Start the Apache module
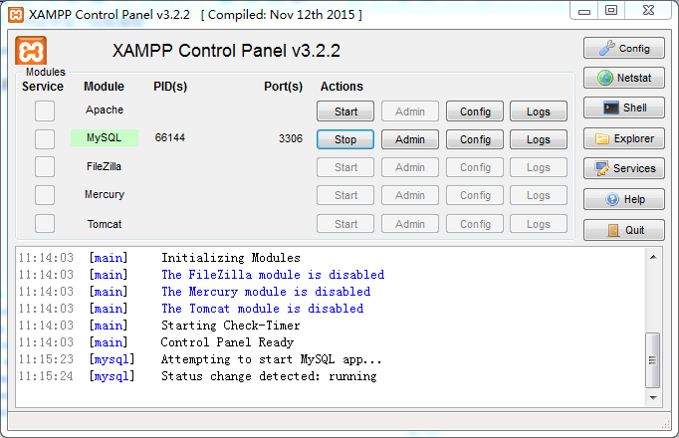The image size is (679, 438). pos(345,111)
